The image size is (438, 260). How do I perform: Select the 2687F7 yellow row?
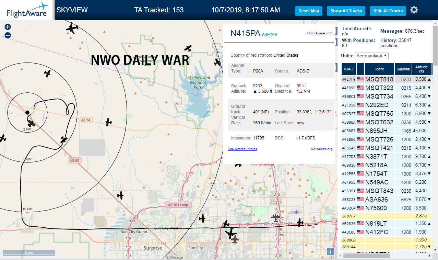[x=387, y=216]
